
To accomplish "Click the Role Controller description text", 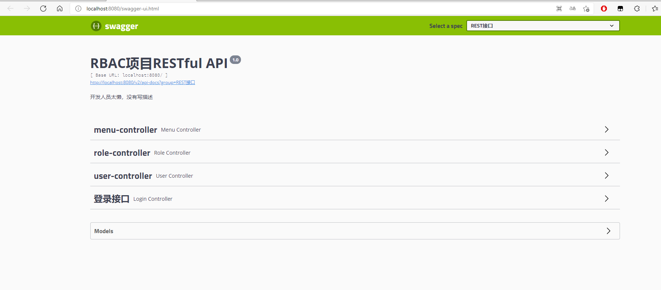I will (x=172, y=153).
